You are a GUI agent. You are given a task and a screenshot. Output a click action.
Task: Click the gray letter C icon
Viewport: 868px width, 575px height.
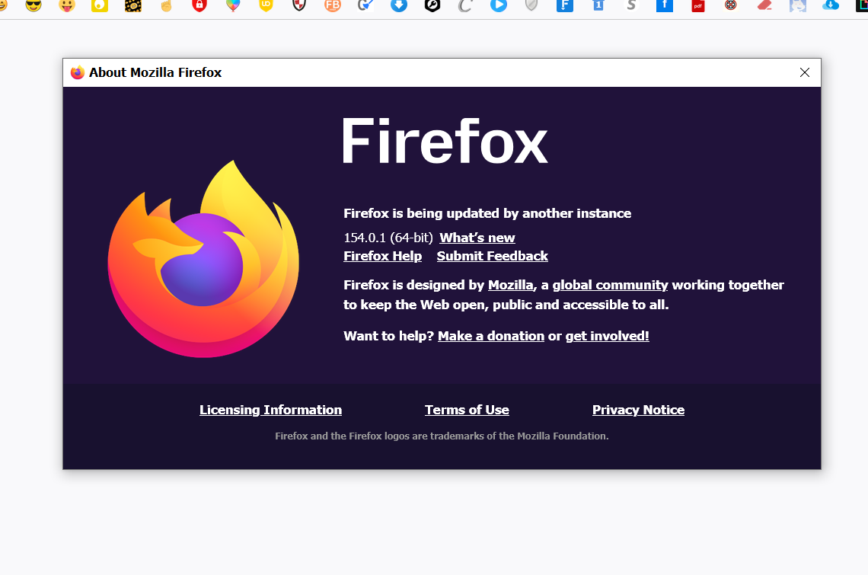click(x=465, y=5)
